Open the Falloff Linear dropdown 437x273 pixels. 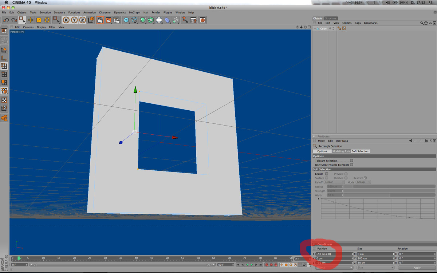[x=334, y=182]
